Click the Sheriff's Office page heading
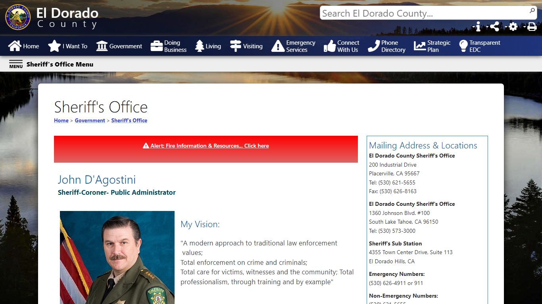542x304 pixels. pos(101,107)
